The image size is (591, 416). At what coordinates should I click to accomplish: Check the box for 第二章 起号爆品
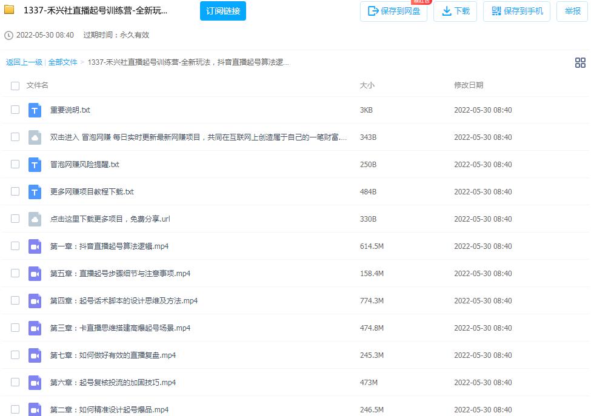[15, 409]
